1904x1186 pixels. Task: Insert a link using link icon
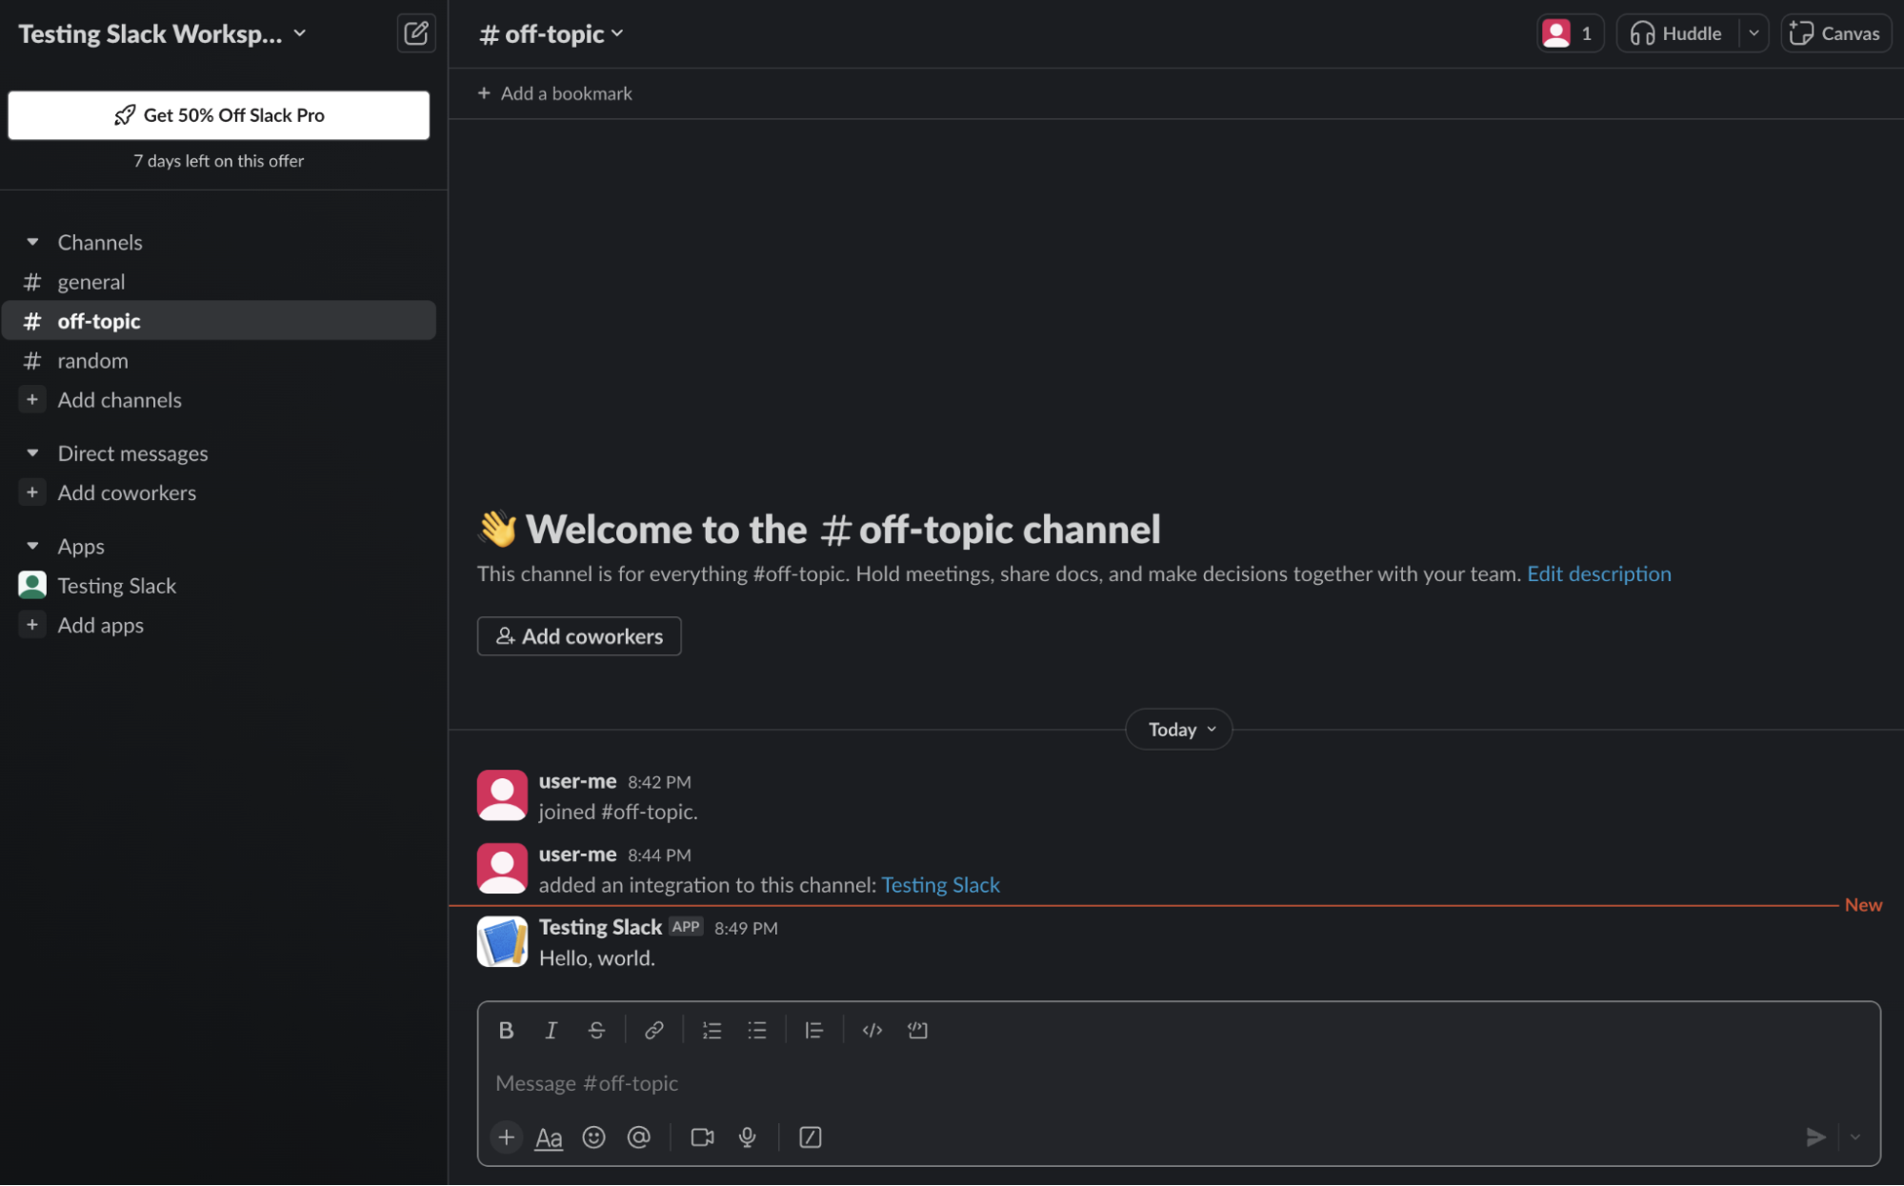(x=653, y=1030)
